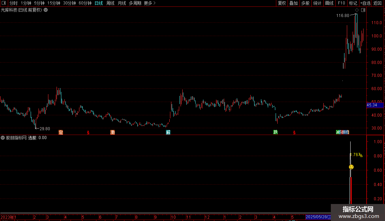This screenshot has width=385, height=221.
Task: Select the 30分钟 period tab
Action: (x=69, y=3)
